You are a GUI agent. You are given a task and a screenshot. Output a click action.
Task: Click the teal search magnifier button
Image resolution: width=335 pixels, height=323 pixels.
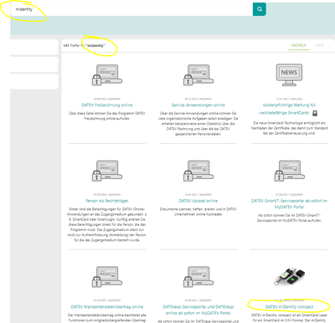click(x=260, y=9)
